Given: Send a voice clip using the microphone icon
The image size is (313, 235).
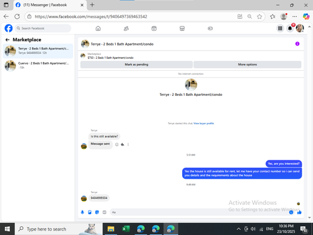Looking at the screenshot, I should click(x=83, y=212).
